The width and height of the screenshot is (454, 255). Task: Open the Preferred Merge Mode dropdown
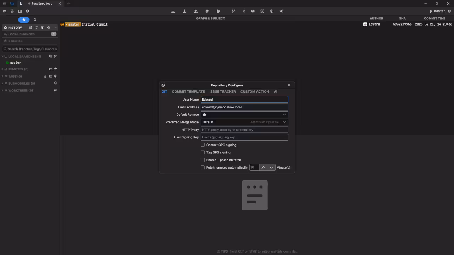click(x=244, y=122)
